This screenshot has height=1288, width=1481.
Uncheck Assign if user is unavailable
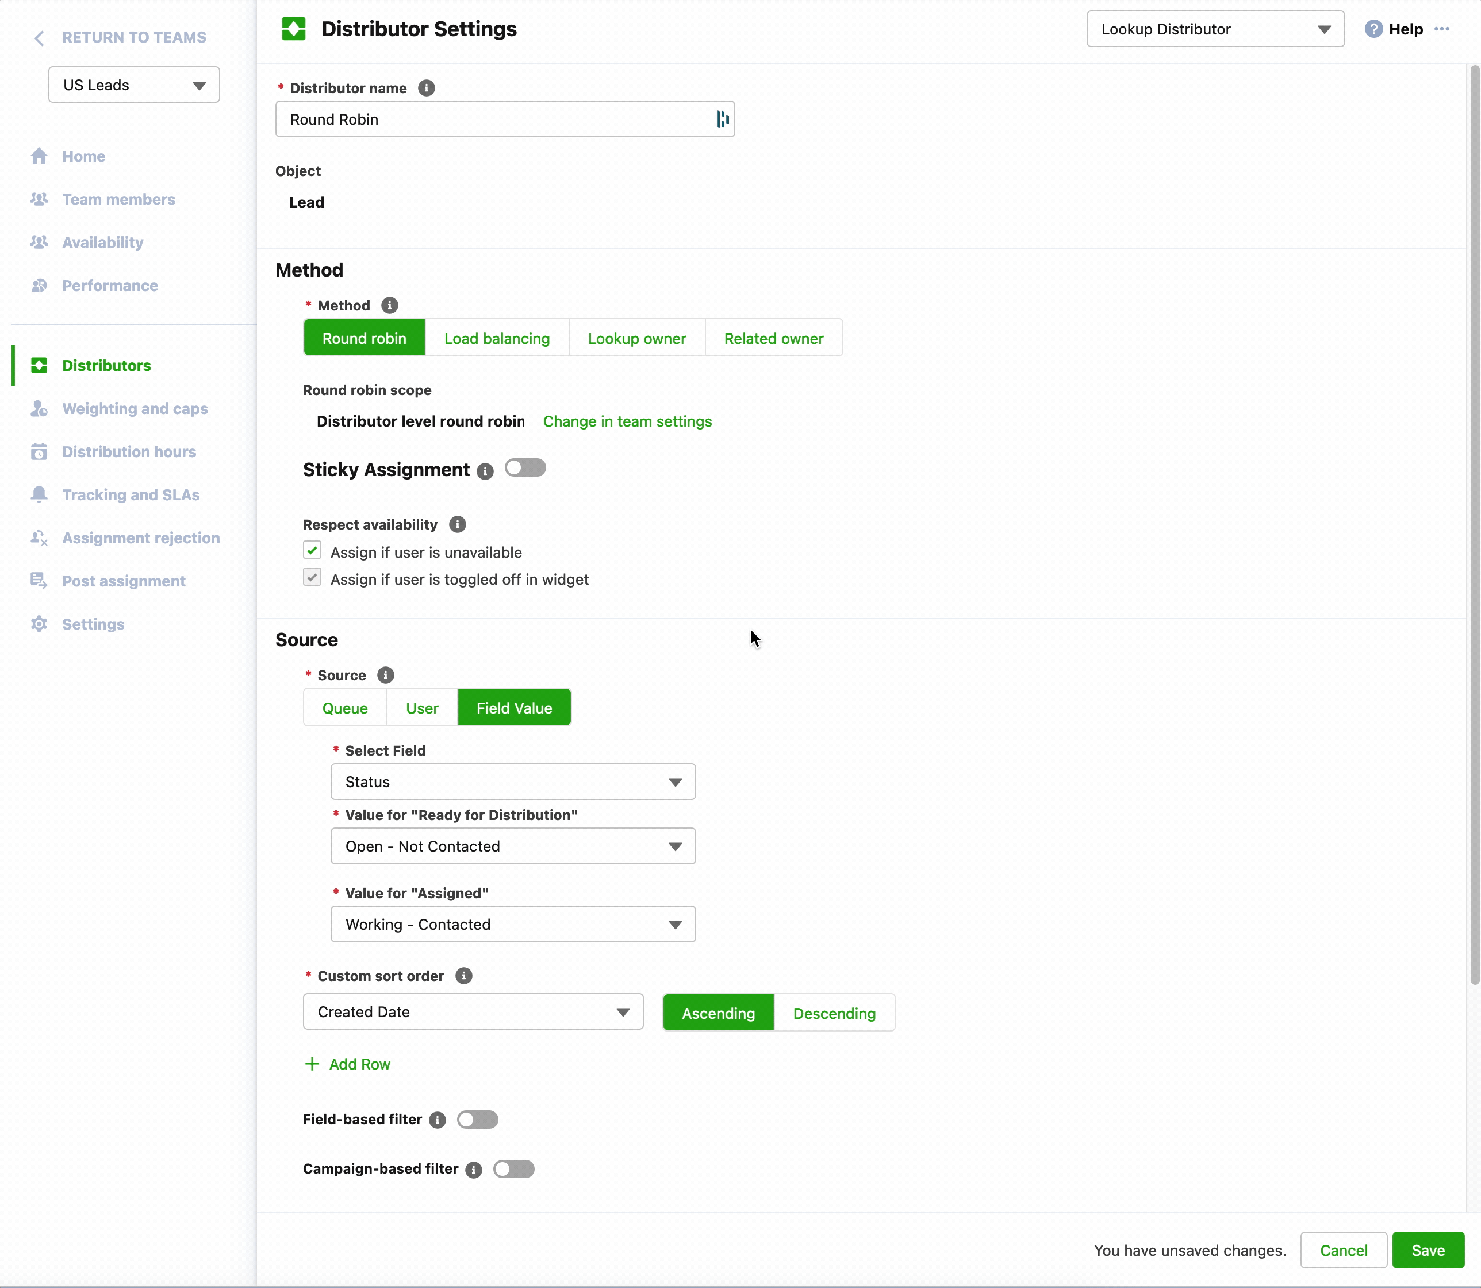coord(312,550)
